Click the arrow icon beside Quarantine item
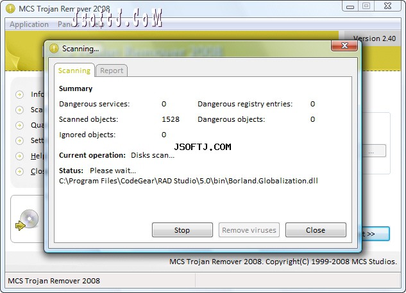This screenshot has width=406, height=293. [x=19, y=125]
